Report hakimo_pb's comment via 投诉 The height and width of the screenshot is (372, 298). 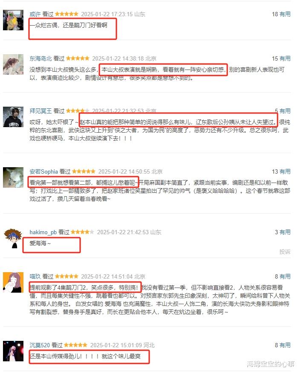pos(285,251)
